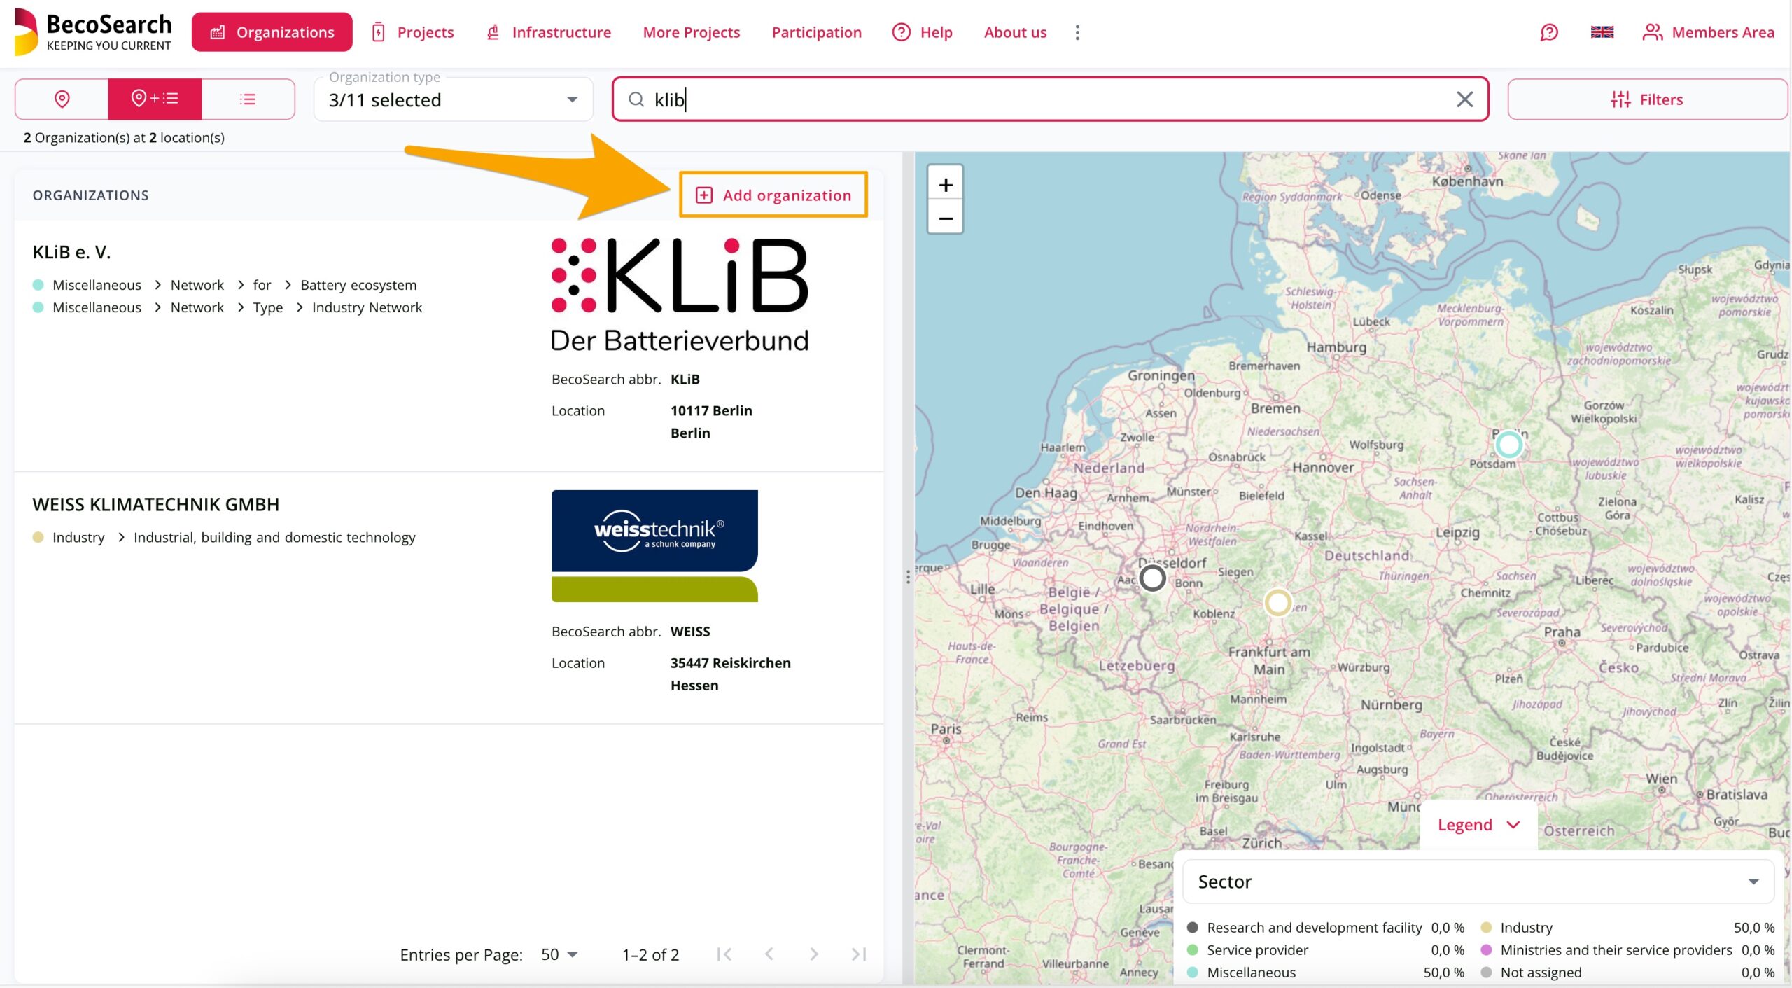This screenshot has height=988, width=1792.
Task: Click Industry Network category text
Action: (367, 307)
